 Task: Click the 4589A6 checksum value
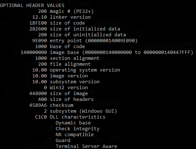coord(38,105)
